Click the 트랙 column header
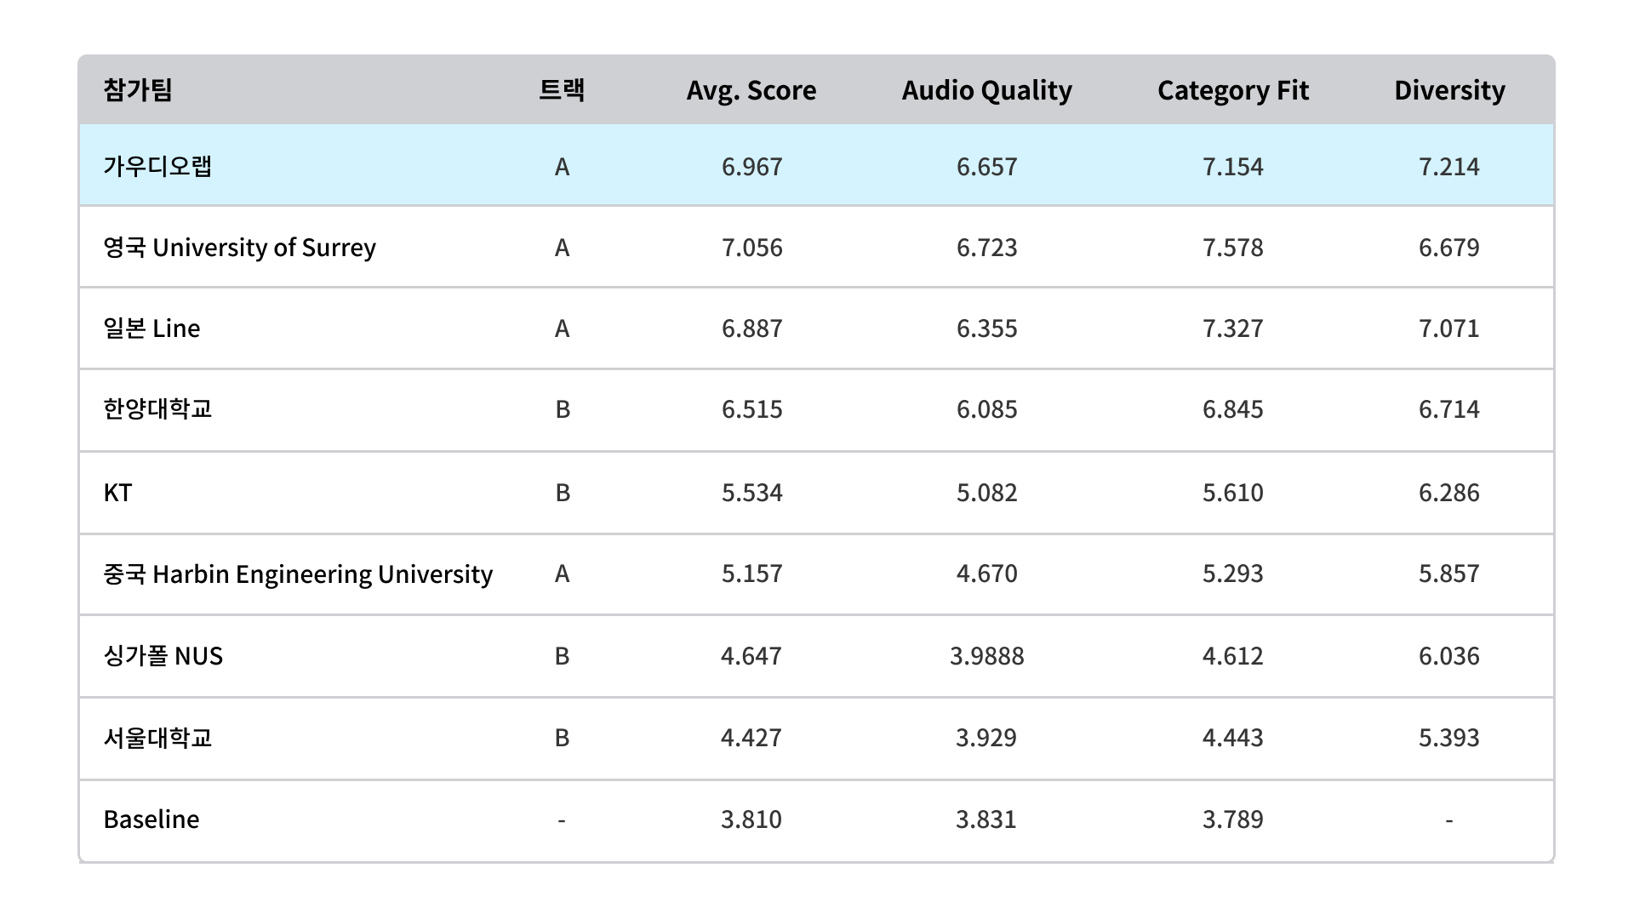 tap(562, 90)
